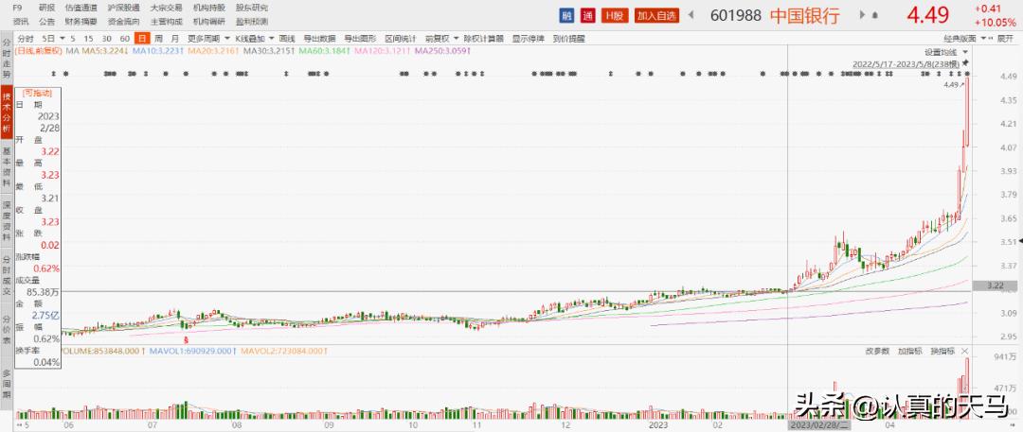Go to next stock with right arrow
1023x432 pixels.
[863, 15]
